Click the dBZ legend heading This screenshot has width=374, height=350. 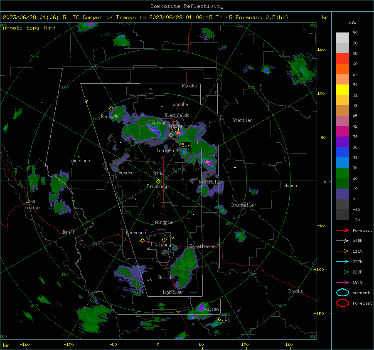point(352,22)
